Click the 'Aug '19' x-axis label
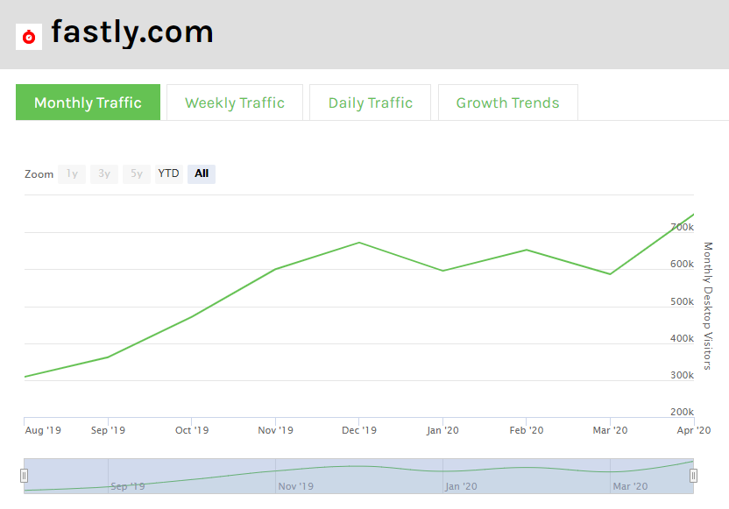The width and height of the screenshot is (729, 509). point(43,430)
